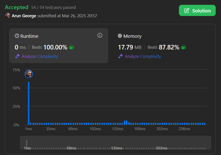Click the Runtime clock icon
The width and height of the screenshot is (221, 155).
tap(17, 36)
